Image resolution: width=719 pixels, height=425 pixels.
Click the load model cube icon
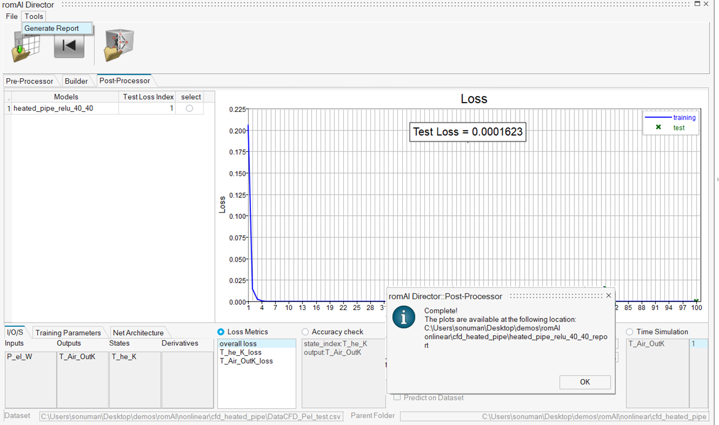(119, 45)
